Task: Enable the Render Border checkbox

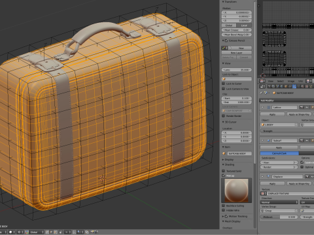Action: coord(223,116)
